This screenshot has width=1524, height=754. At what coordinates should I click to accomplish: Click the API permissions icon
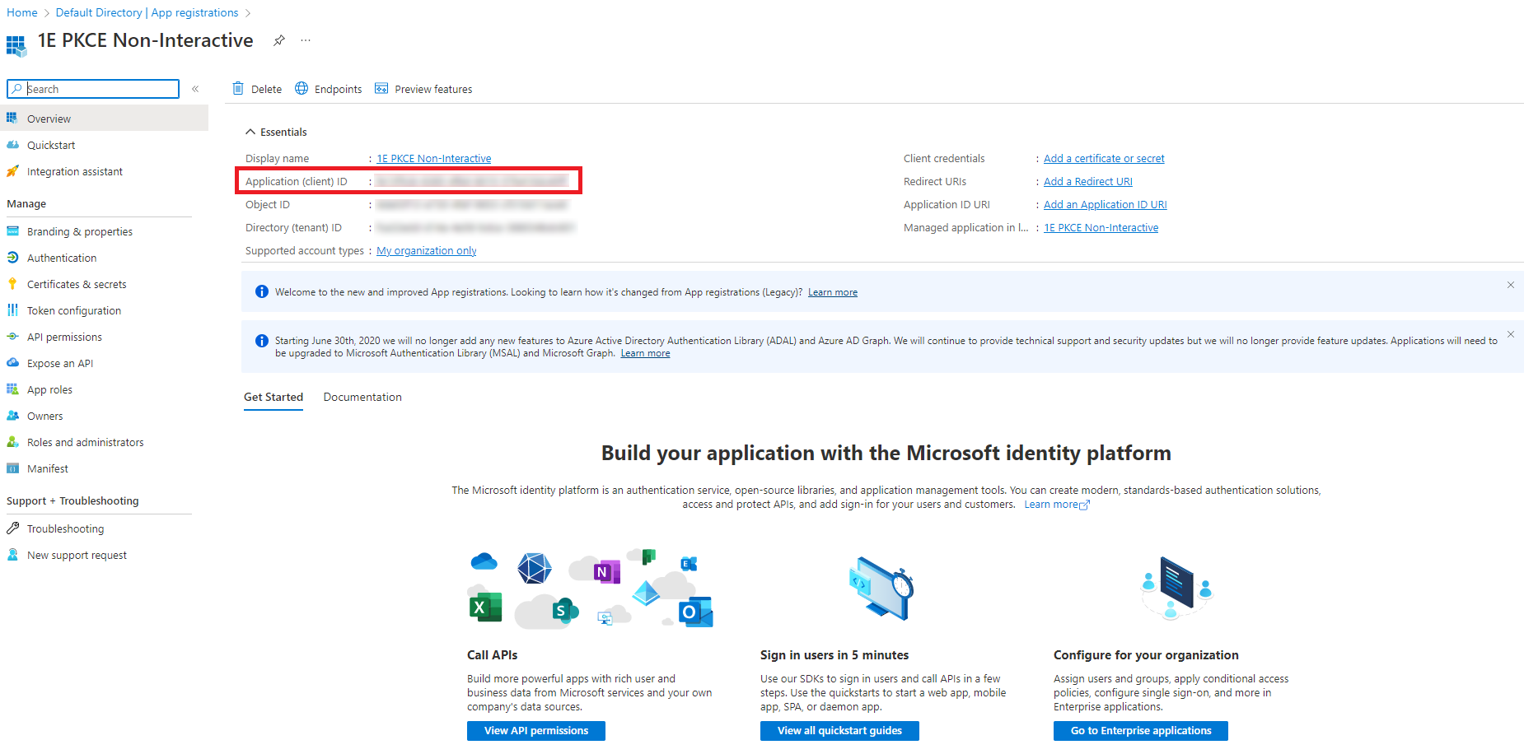[12, 337]
